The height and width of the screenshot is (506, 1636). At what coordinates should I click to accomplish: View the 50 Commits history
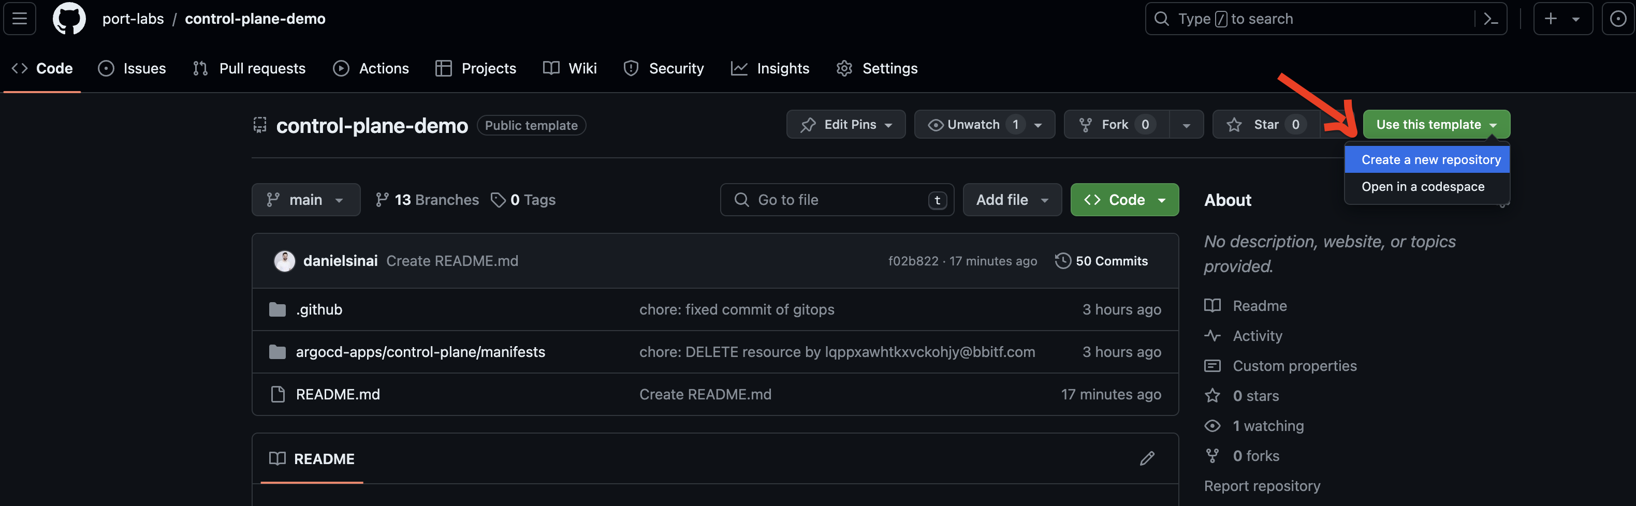click(x=1101, y=261)
